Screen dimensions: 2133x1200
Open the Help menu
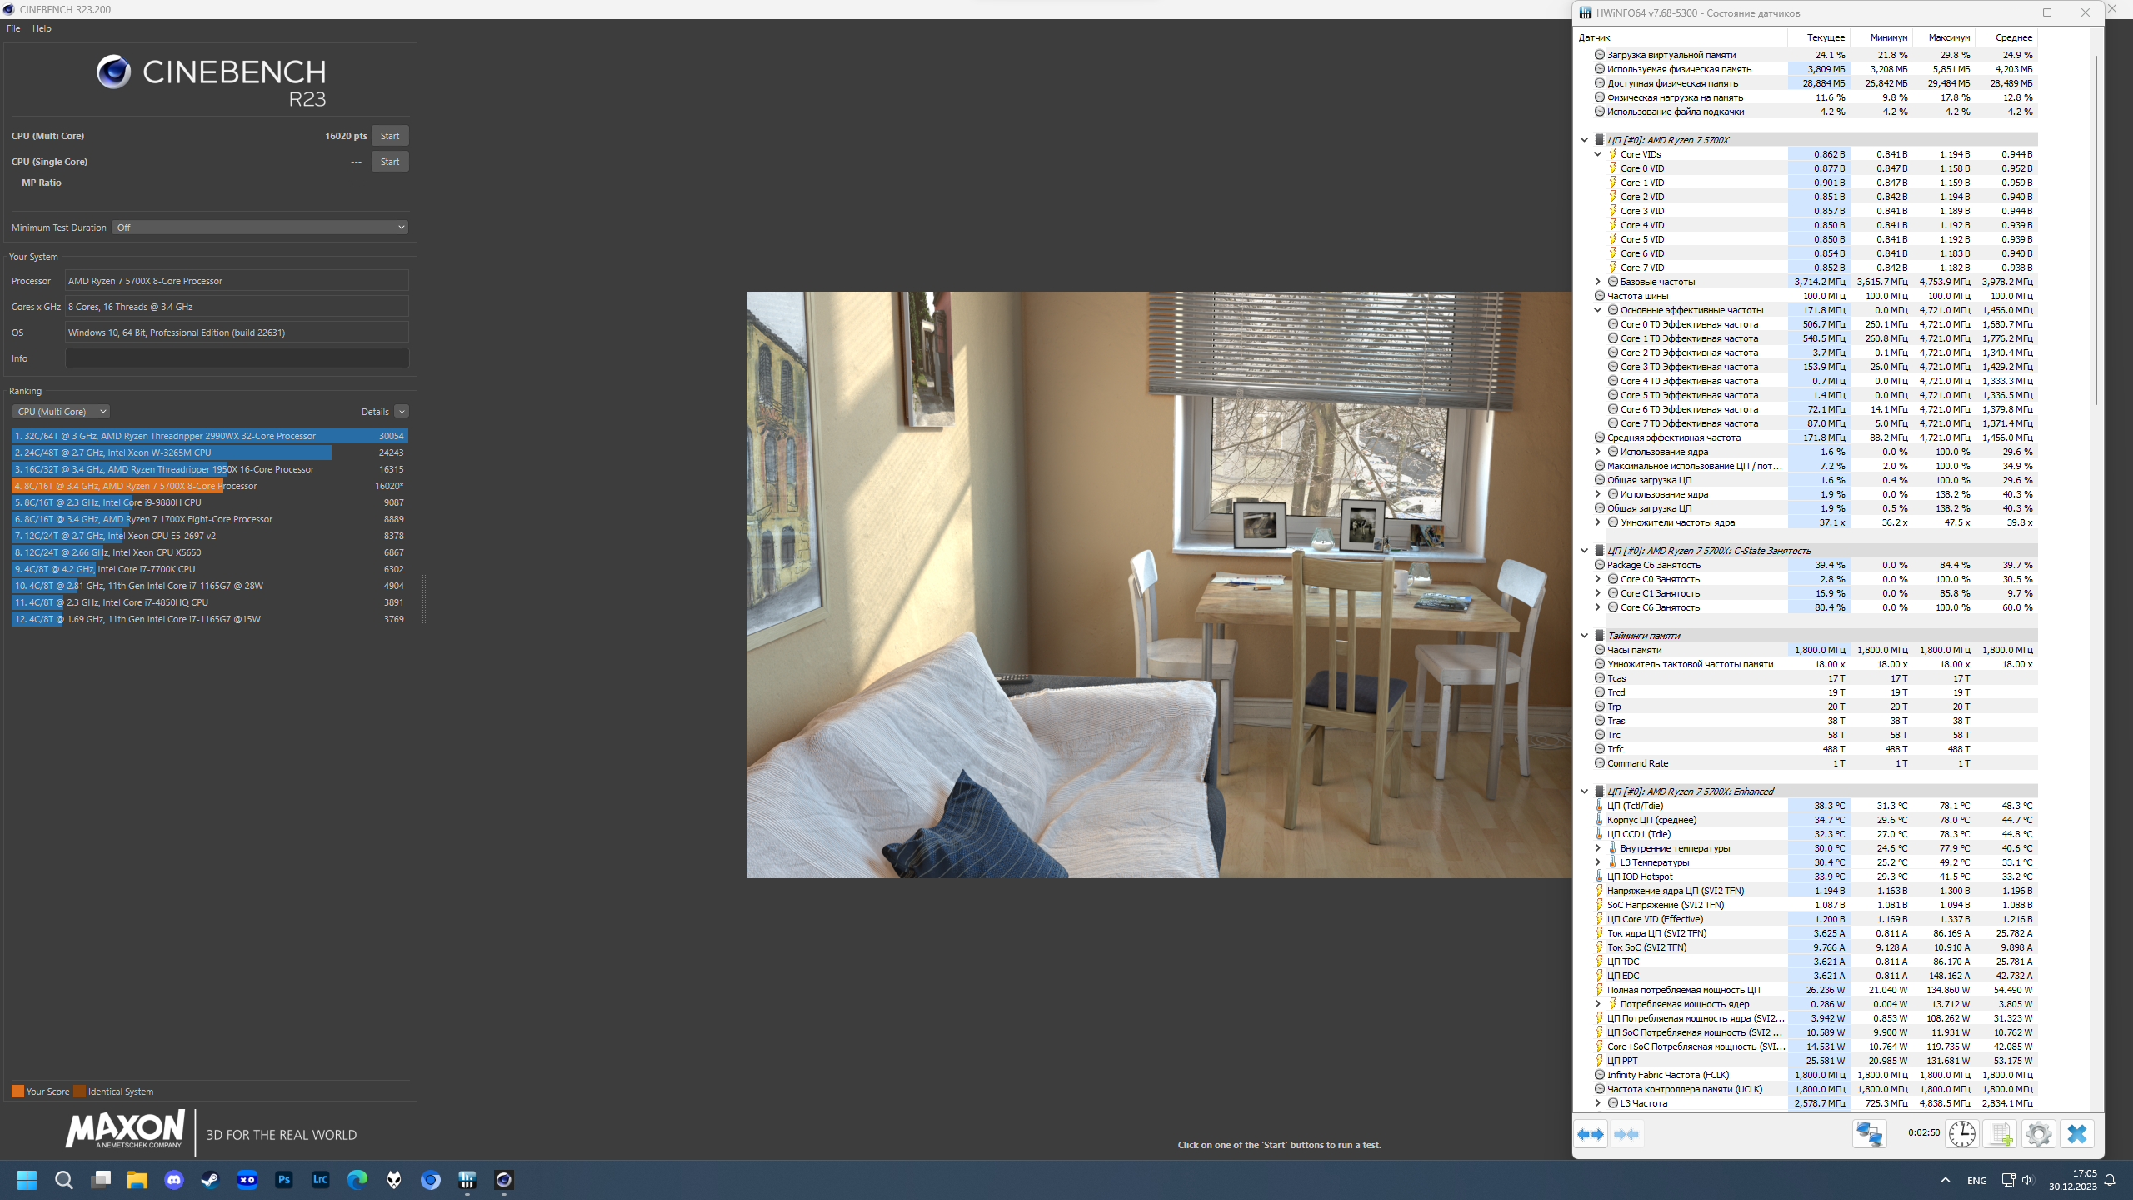click(x=42, y=28)
